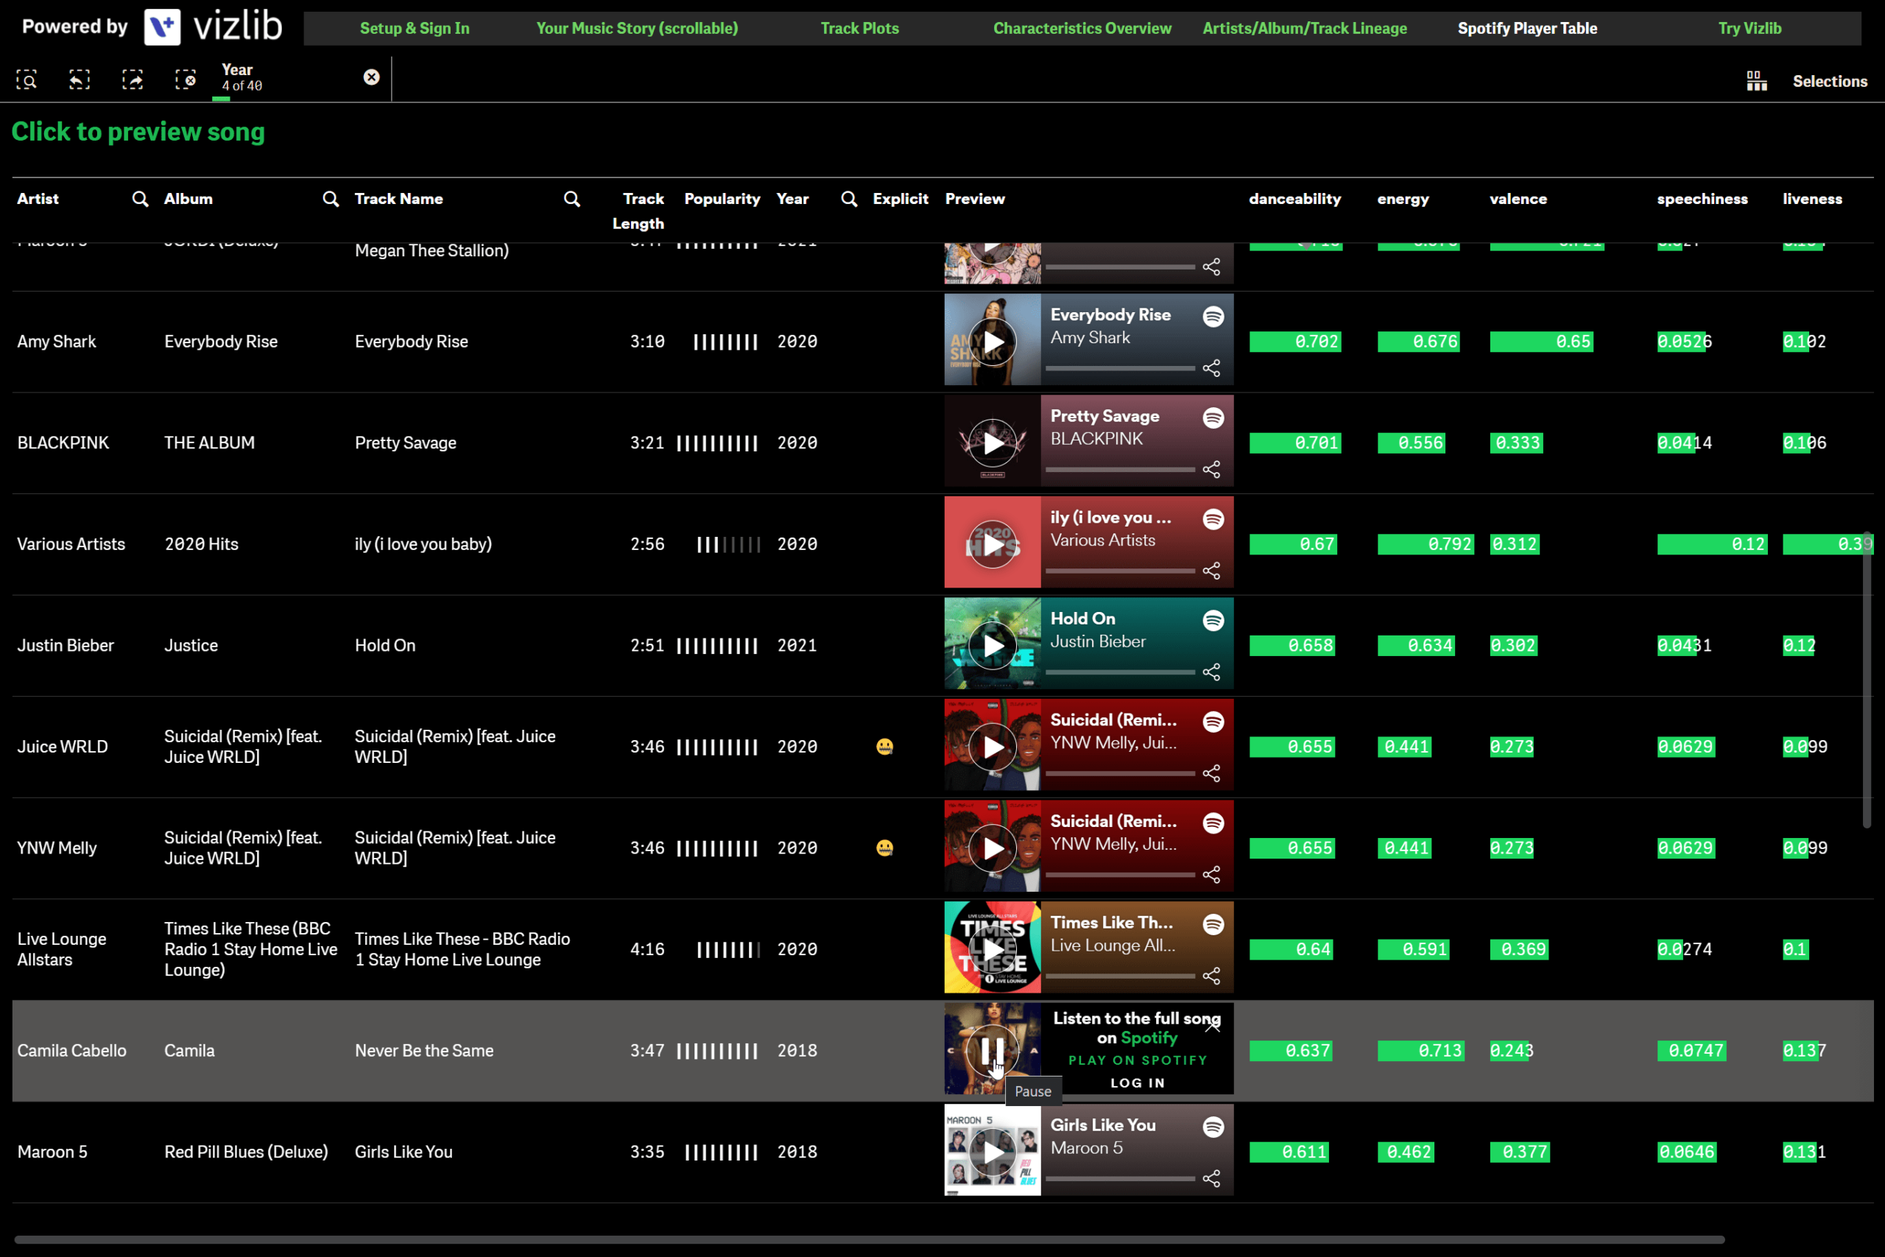
Task: Open the selections tool grid icon
Action: pos(1757,81)
